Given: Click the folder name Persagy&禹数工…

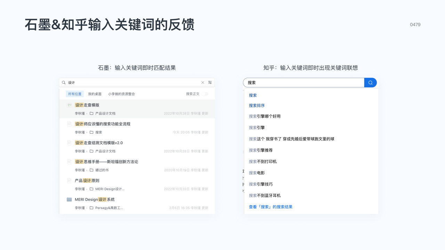Looking at the screenshot, I should [x=109, y=208].
